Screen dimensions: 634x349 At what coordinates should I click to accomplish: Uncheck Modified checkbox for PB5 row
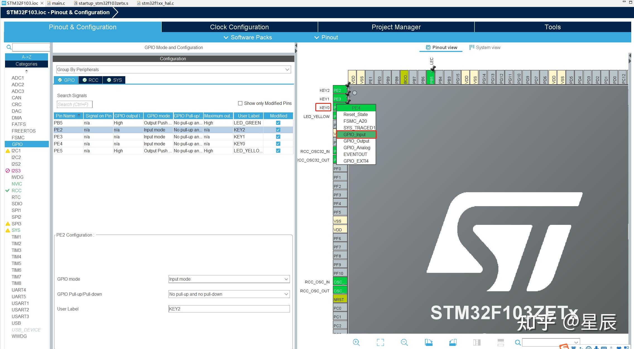pos(278,123)
